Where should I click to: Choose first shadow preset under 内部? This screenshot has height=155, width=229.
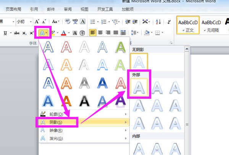[139, 149]
